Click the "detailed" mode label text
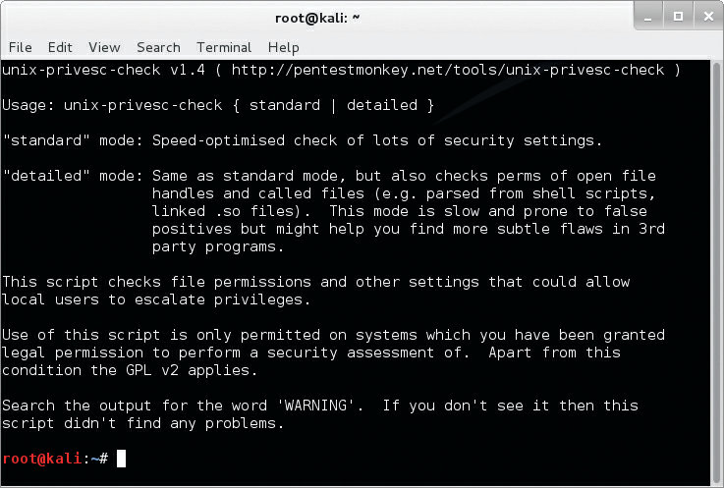 pyautogui.click(x=73, y=176)
